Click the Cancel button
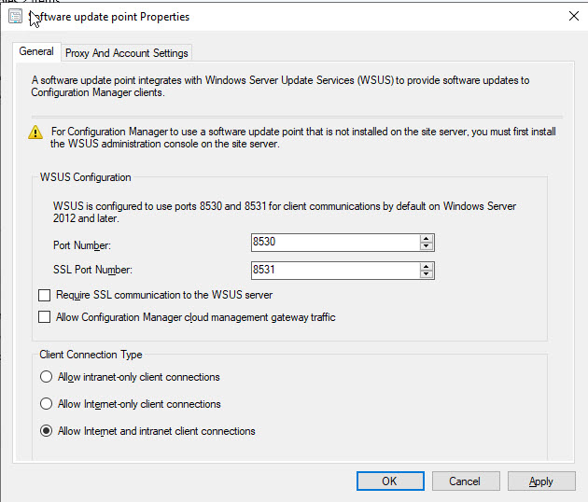Image resolution: width=588 pixels, height=502 pixels. coord(465,481)
